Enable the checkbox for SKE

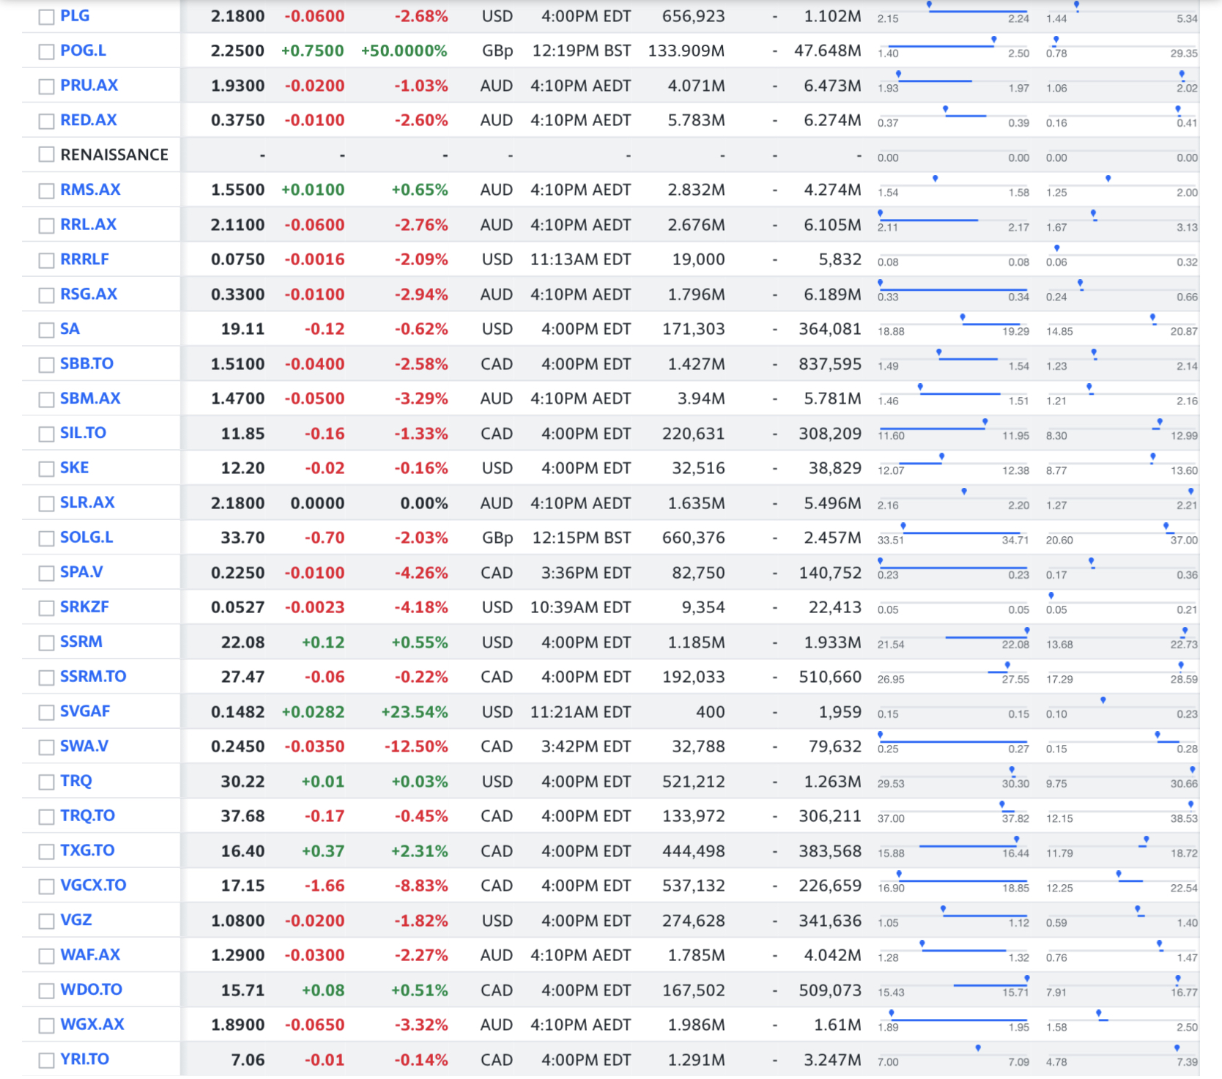46,469
